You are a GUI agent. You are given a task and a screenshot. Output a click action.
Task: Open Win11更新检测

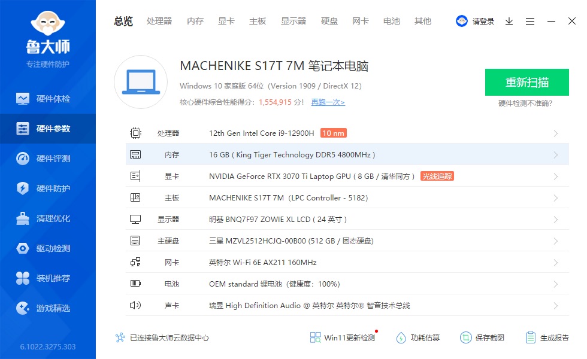click(x=343, y=337)
